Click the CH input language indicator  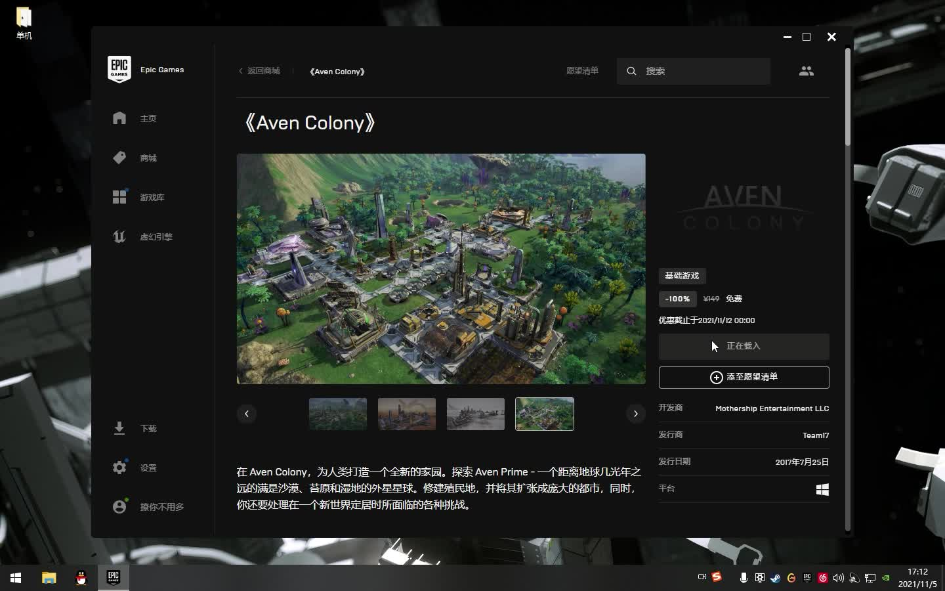702,577
